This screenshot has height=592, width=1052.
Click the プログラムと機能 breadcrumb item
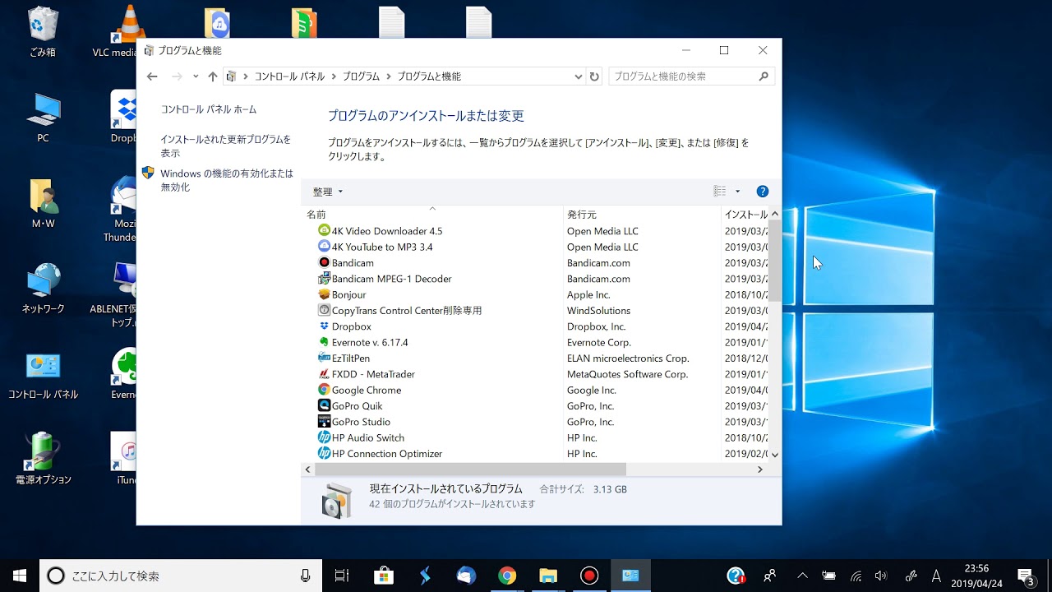pyautogui.click(x=429, y=76)
